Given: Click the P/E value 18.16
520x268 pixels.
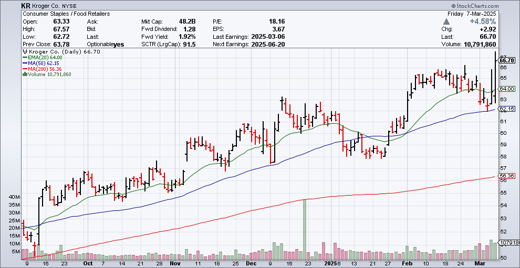Looking at the screenshot, I should pos(277,22).
